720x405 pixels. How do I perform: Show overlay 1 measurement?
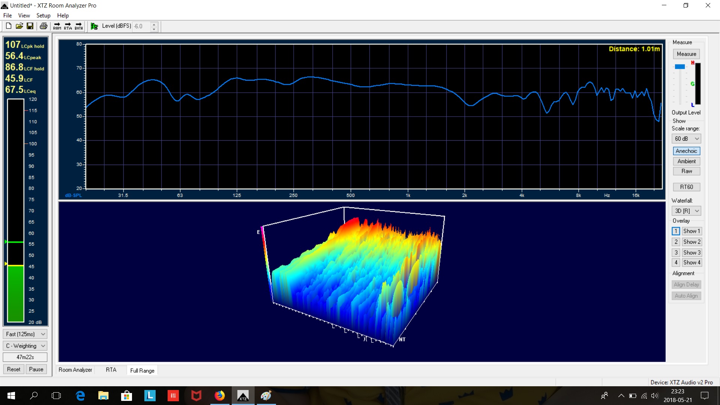(x=692, y=231)
